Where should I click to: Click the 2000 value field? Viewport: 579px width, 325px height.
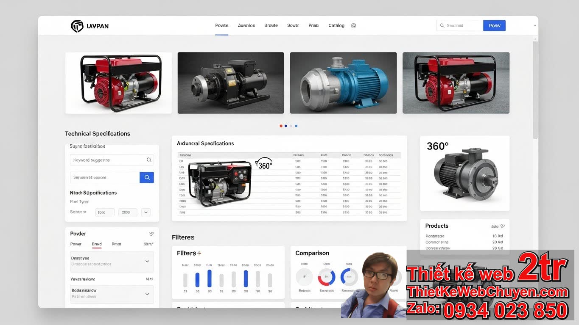tap(128, 212)
